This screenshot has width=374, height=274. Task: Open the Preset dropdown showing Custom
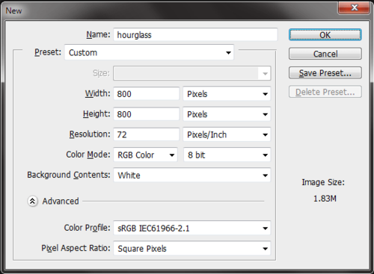coord(149,52)
